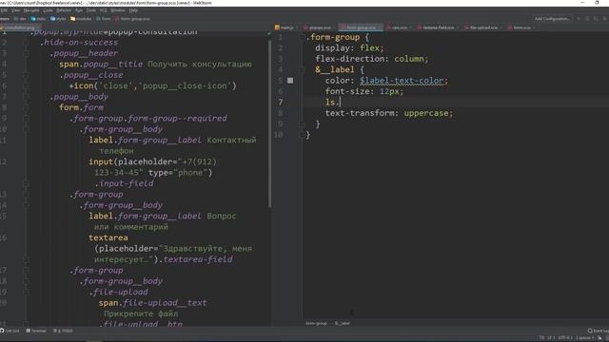609x342 pixels.
Task: Open the Window menu
Action: pyautogui.click(x=118, y=10)
